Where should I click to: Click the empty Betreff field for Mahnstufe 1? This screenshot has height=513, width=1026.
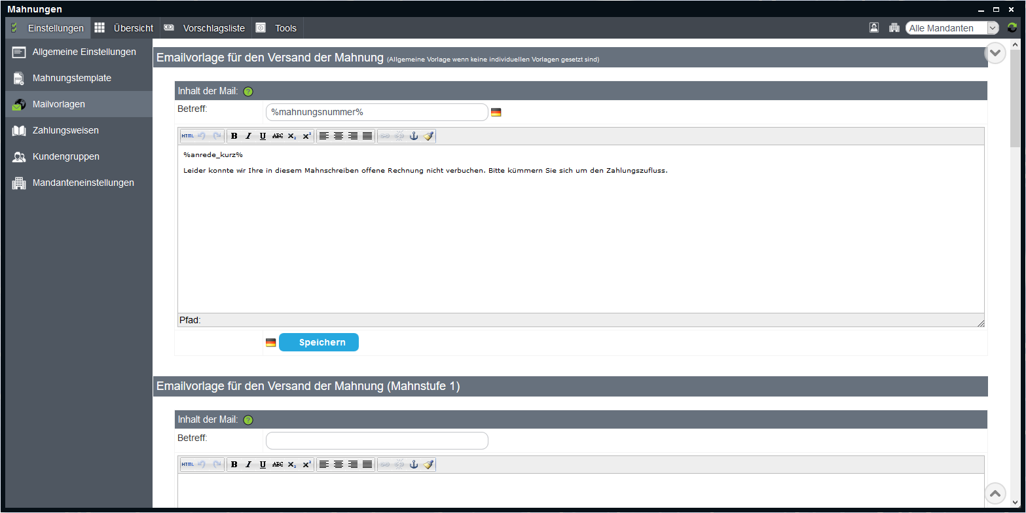376,441
